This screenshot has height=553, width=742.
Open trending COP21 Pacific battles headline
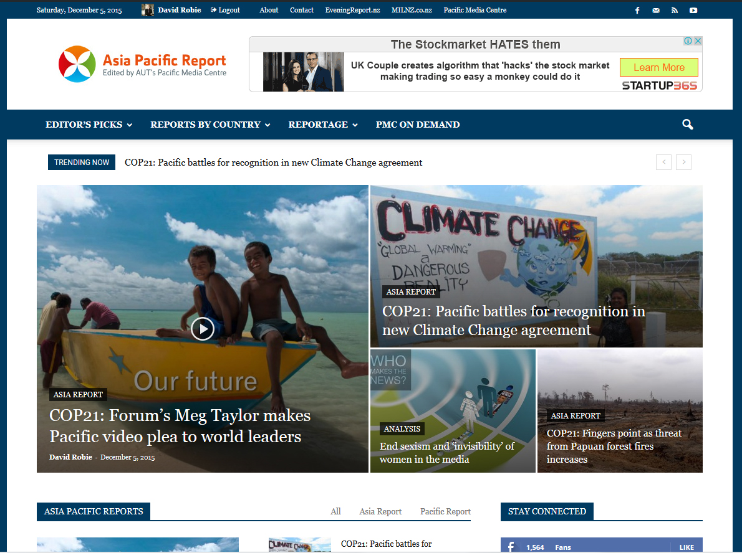pos(273,163)
